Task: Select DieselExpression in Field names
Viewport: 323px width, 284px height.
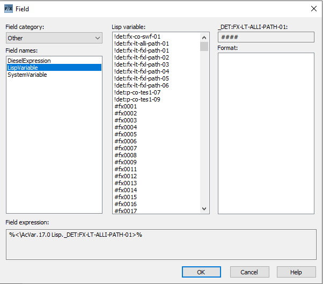Action: click(x=29, y=61)
